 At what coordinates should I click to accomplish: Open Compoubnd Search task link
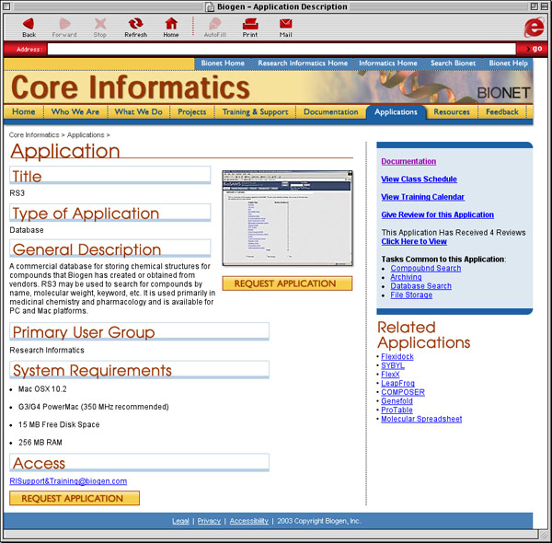[426, 268]
